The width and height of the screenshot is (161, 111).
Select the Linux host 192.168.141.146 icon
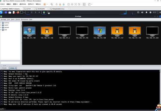click(47, 32)
